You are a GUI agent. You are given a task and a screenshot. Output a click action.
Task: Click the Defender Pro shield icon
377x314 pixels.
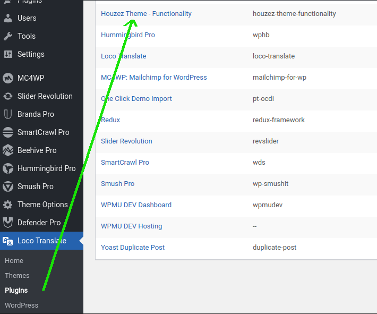8,223
